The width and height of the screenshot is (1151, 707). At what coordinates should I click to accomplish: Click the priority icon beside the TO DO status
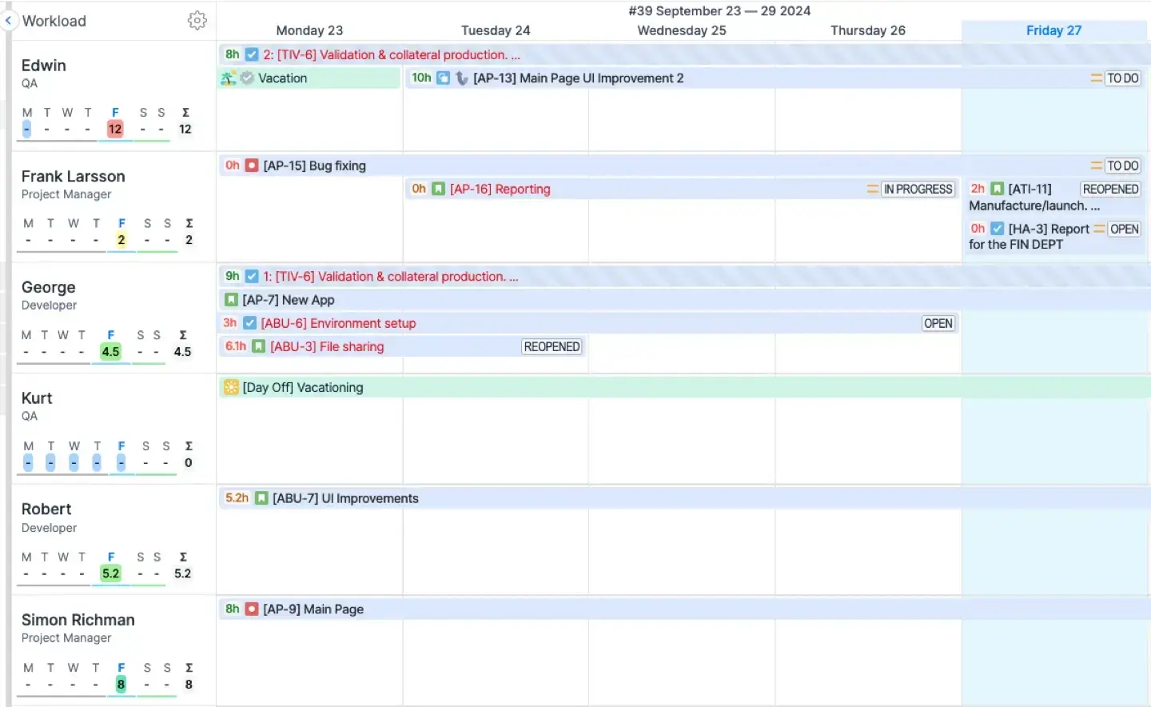[1097, 78]
